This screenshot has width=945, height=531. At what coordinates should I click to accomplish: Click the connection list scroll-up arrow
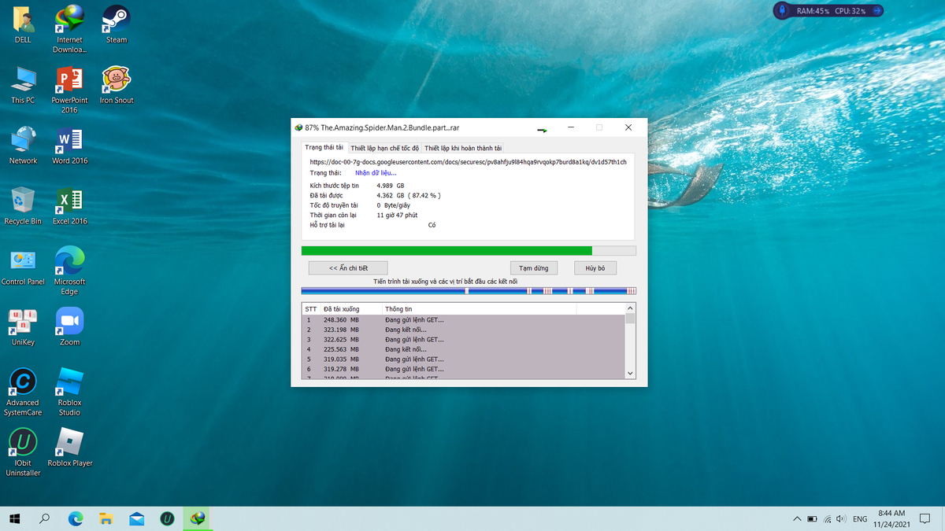[x=630, y=308]
